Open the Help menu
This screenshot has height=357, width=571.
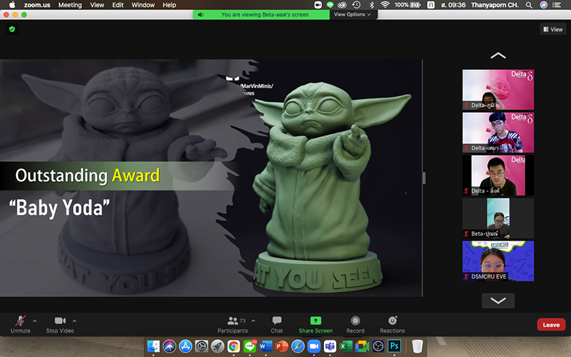[169, 5]
